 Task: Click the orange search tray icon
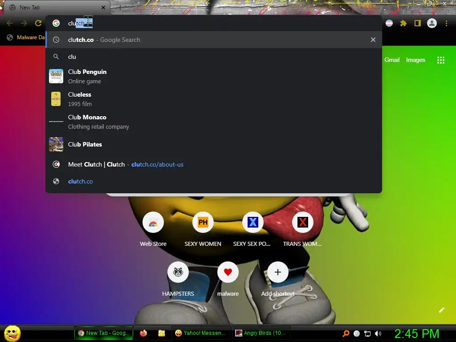point(346,333)
